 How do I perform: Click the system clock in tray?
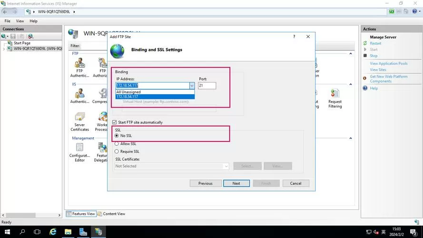[396, 232]
